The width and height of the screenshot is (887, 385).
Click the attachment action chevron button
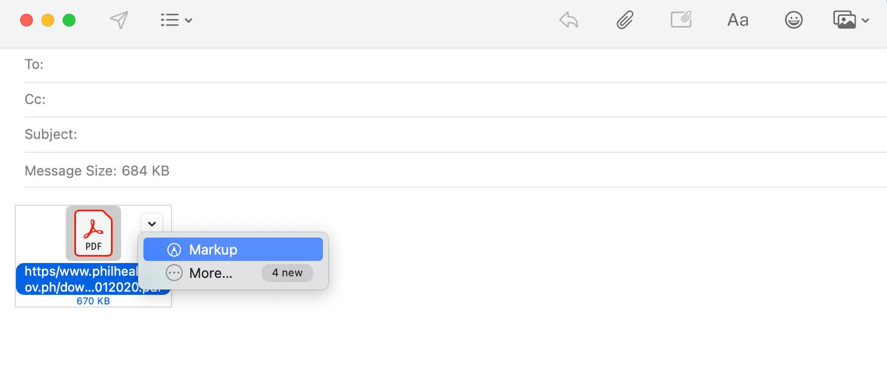click(x=152, y=223)
